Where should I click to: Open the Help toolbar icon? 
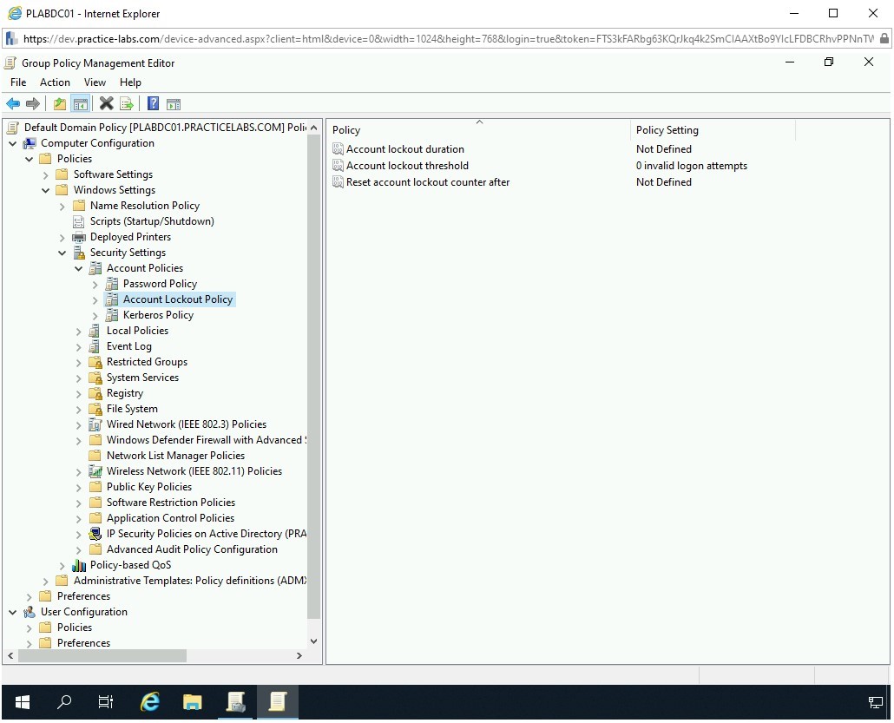click(x=153, y=104)
